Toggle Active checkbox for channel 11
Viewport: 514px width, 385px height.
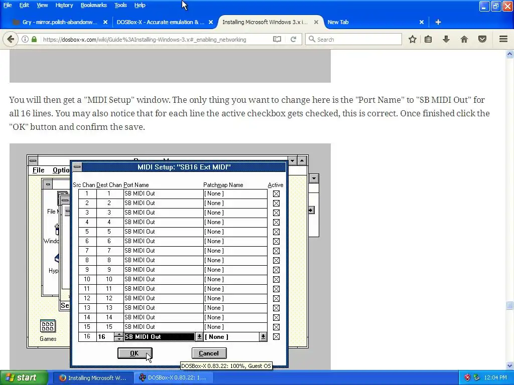[x=277, y=289]
